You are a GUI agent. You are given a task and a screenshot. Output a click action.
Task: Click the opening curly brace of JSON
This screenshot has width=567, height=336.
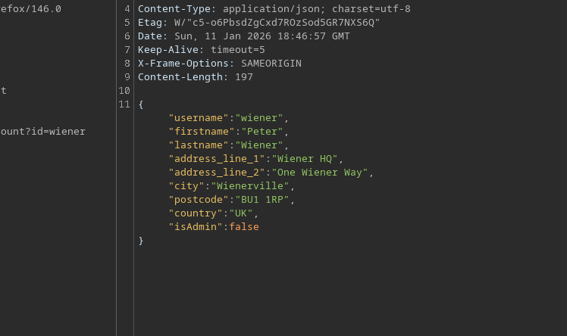click(141, 104)
